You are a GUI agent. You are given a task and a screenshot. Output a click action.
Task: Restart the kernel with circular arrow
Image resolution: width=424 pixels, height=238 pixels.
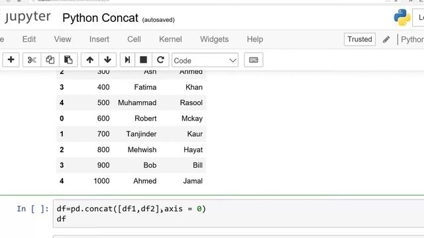160,59
